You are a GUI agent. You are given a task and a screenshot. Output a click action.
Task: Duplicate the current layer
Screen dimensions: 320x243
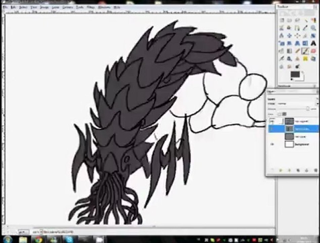point(298,170)
